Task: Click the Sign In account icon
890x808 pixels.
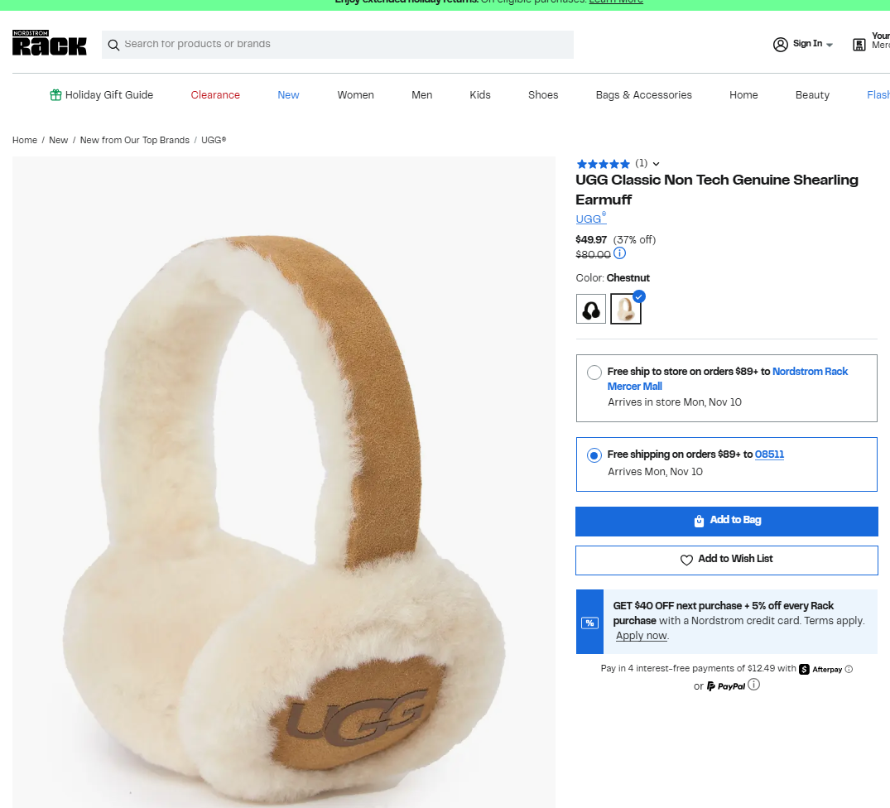Action: (780, 44)
